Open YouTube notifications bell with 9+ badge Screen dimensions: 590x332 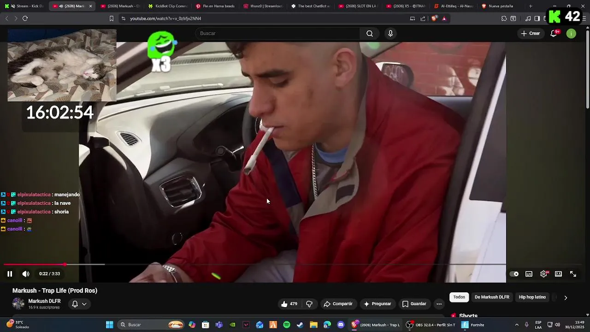(x=554, y=33)
